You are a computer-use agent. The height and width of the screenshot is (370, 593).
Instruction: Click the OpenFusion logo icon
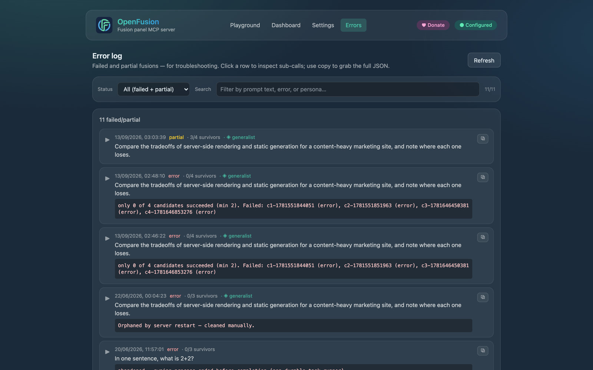click(104, 25)
